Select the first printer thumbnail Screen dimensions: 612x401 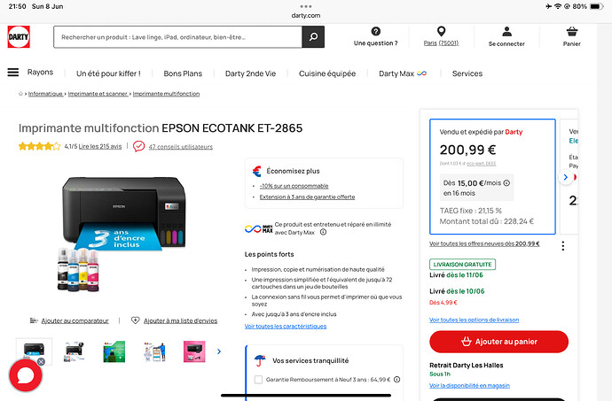[34, 351]
